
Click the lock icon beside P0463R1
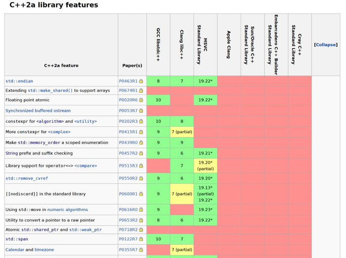click(141, 81)
